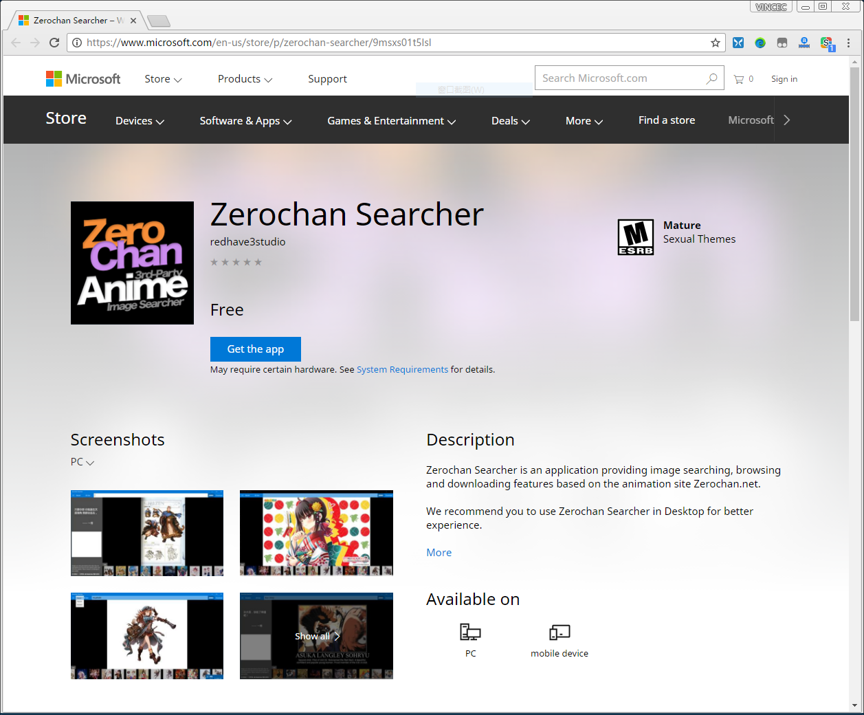Screen dimensions: 864x715
Task: Expand the Deals menu
Action: pyautogui.click(x=510, y=121)
